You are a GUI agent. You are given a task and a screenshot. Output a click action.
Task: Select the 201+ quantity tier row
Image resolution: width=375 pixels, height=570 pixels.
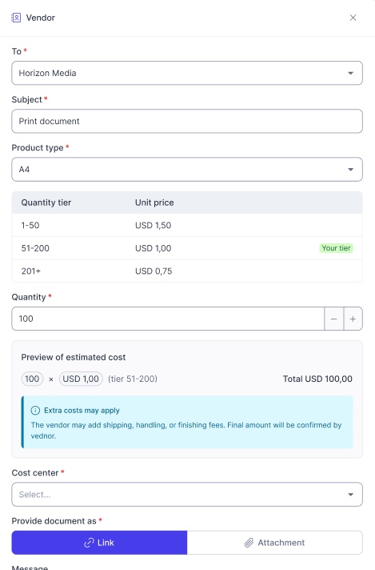click(187, 271)
